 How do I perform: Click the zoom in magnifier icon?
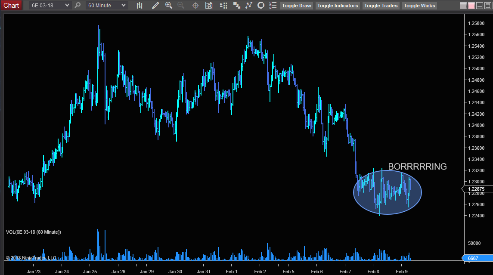coord(169,5)
